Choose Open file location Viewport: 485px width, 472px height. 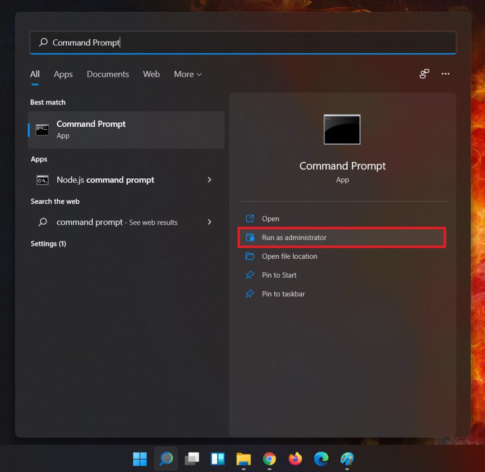342,256
